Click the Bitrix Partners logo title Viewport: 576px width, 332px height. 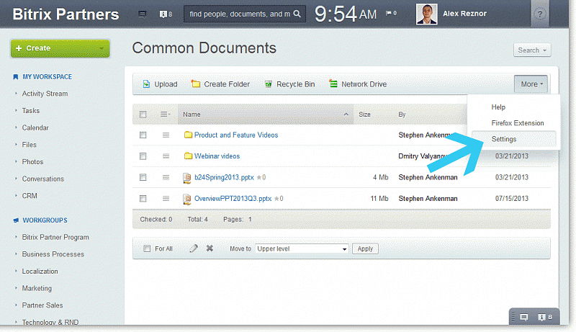66,14
